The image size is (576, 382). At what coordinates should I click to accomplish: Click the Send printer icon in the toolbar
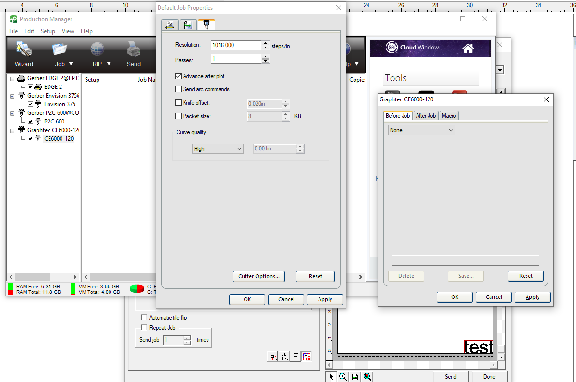[x=134, y=49]
